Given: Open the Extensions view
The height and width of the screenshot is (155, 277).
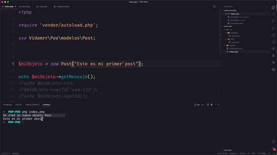Looking at the screenshot, I should 273,35.
